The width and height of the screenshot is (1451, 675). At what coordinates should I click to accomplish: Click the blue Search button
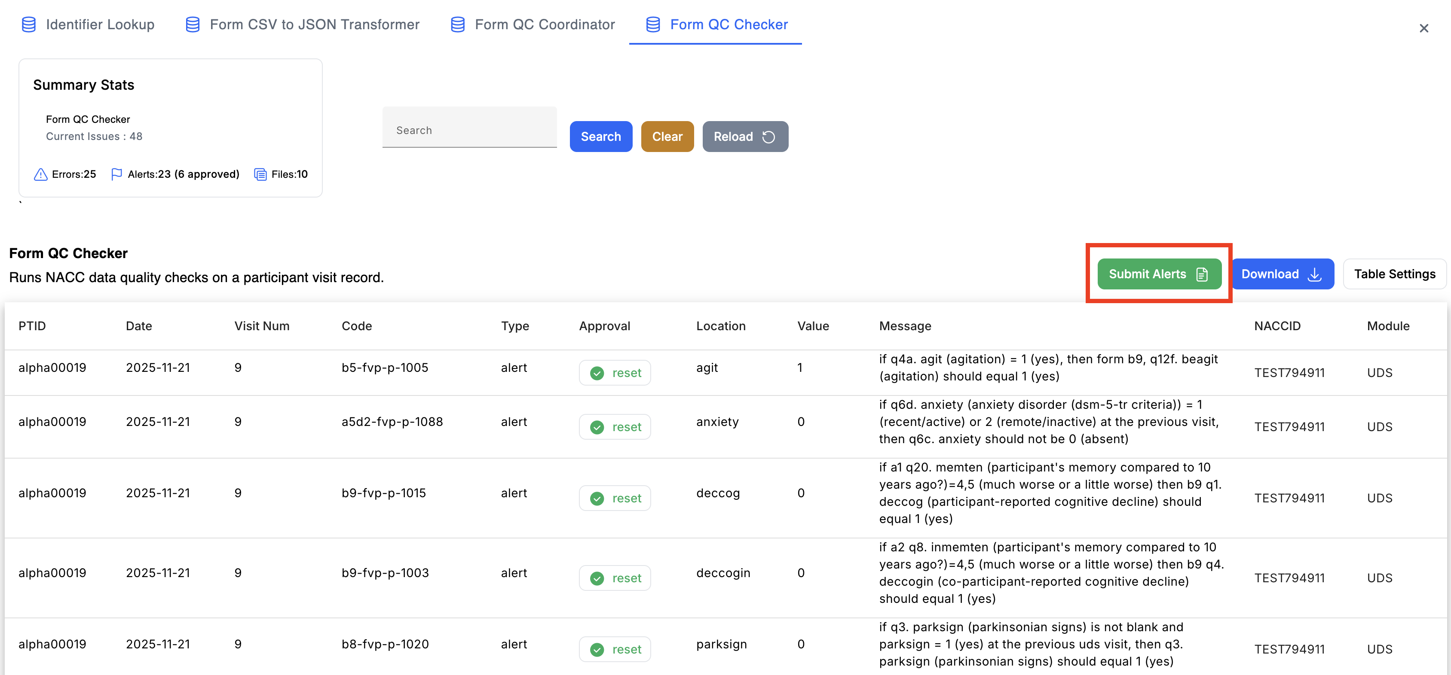[x=601, y=137]
